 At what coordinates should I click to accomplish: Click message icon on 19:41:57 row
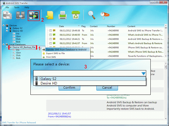pyautogui.click(x=54, y=43)
